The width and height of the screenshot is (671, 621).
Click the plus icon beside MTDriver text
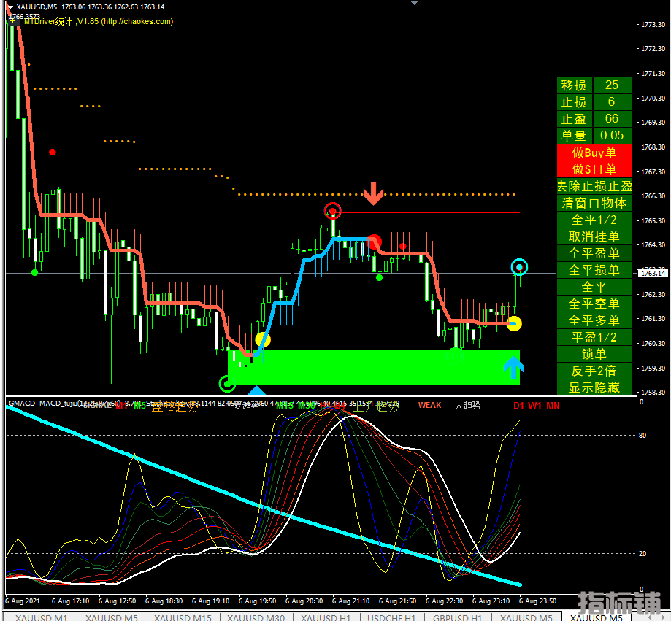[13, 21]
